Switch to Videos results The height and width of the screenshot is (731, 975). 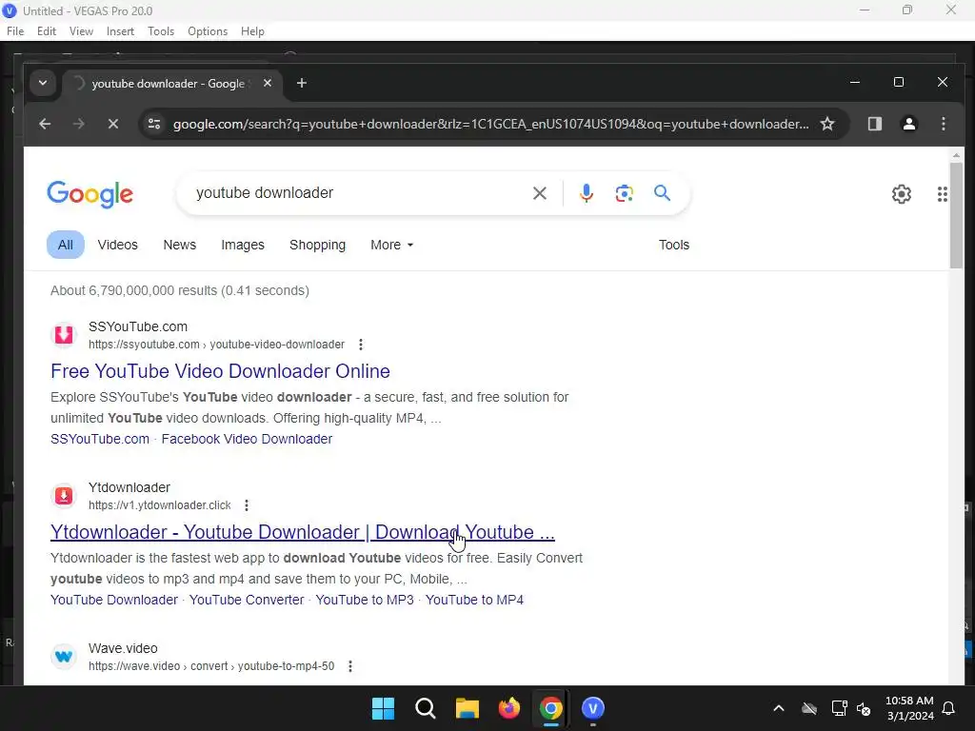point(117,245)
